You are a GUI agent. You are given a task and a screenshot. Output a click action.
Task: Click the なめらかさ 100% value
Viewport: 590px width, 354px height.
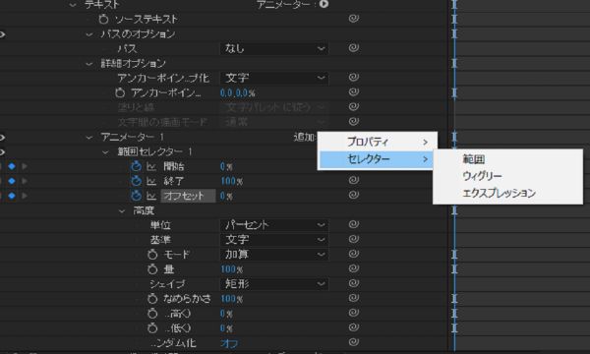[x=231, y=299]
